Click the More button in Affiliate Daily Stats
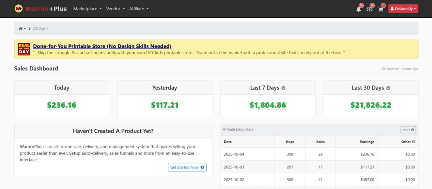This screenshot has height=189, width=432. (408, 130)
